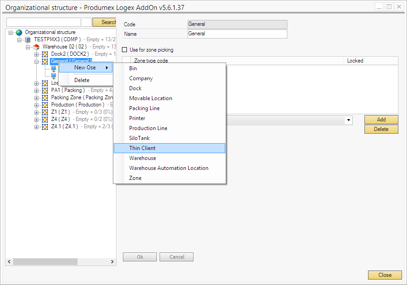The width and height of the screenshot is (407, 285).
Task: Select the building icon for TESTPMX3 company
Action: pyautogui.click(x=28, y=39)
